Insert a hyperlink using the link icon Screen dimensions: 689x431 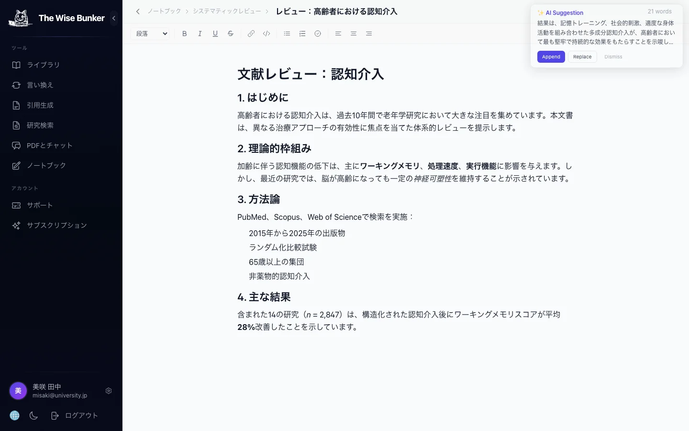(251, 34)
